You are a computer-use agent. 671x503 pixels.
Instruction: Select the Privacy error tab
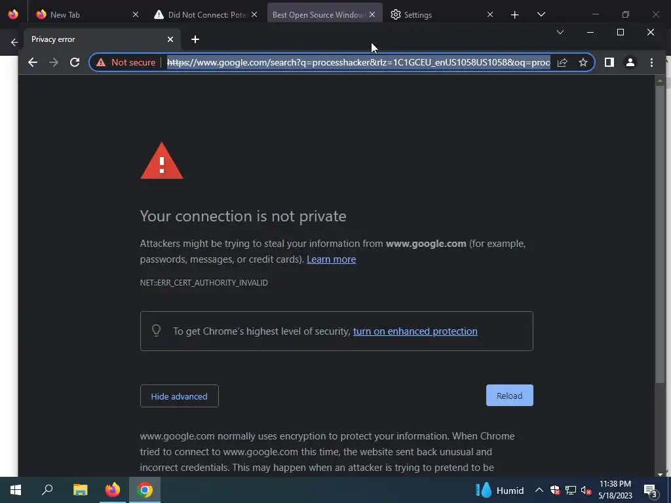(x=102, y=39)
